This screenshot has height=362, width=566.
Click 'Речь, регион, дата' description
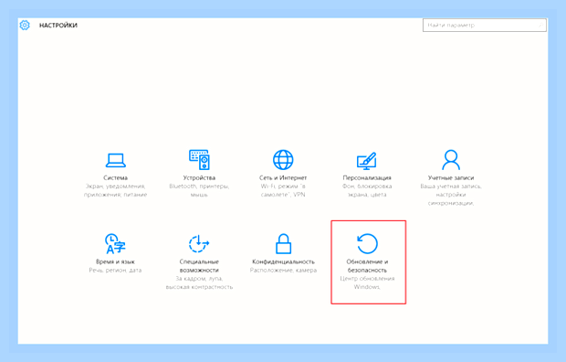(x=115, y=271)
